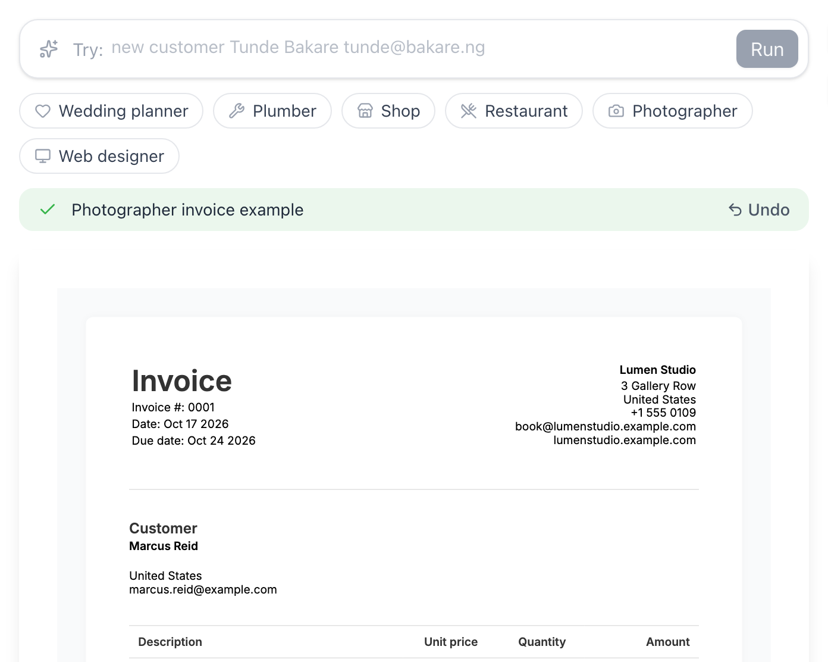
Task: Click the "3 Gallery Row" address line
Action: [658, 386]
